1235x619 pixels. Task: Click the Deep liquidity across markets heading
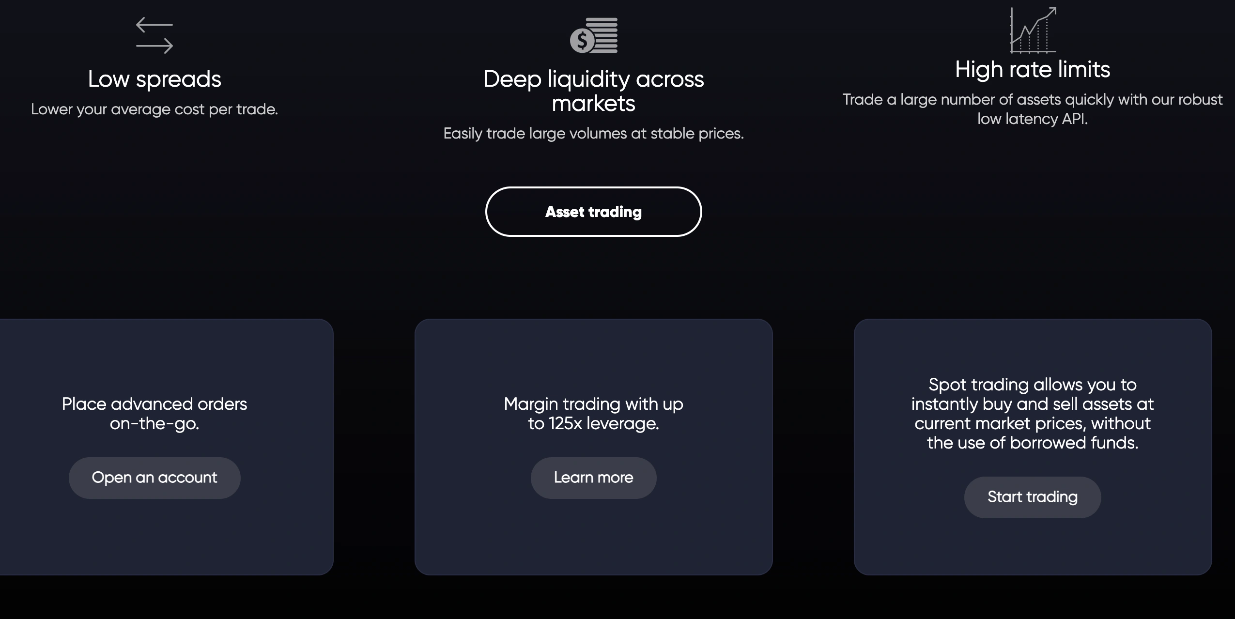(593, 91)
